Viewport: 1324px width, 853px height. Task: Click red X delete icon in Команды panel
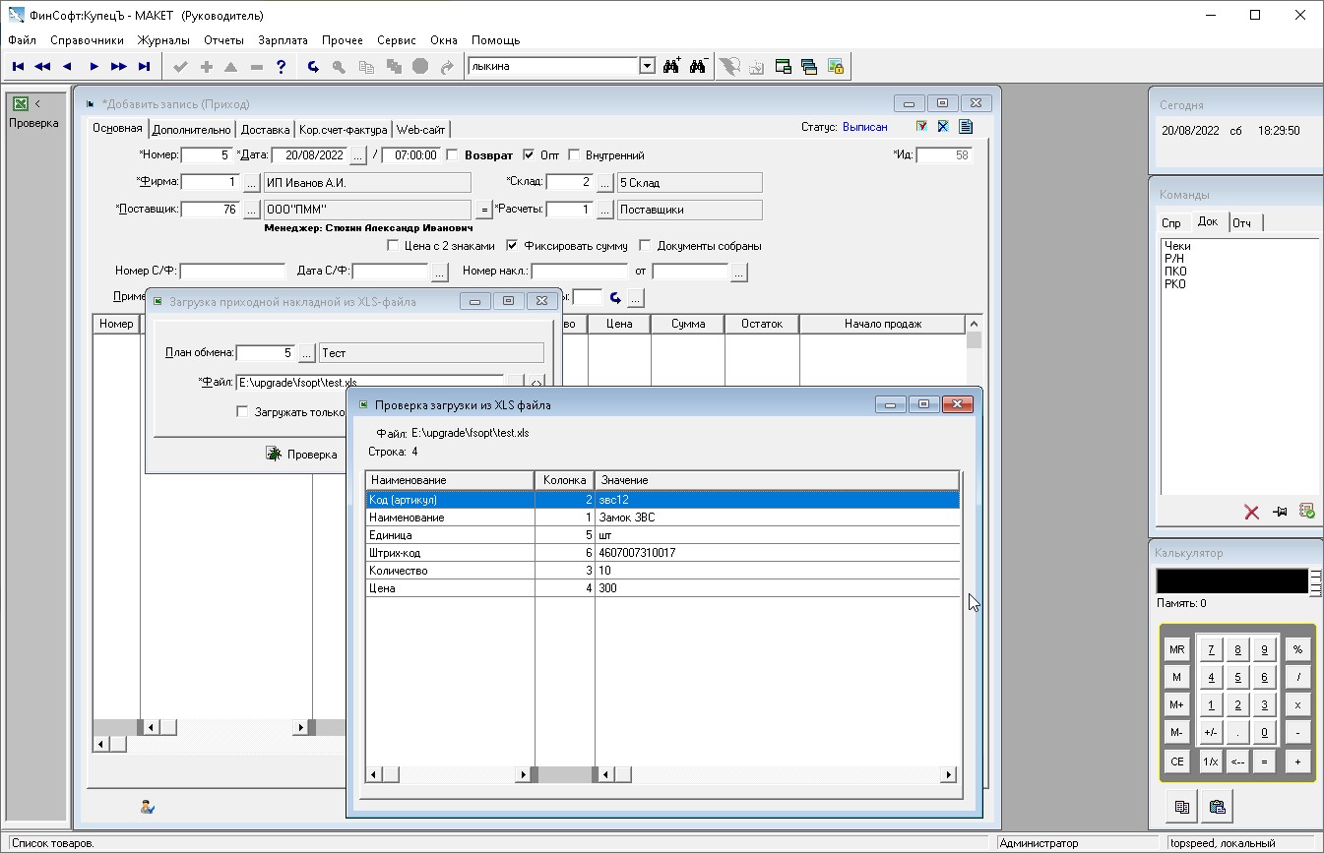pyautogui.click(x=1251, y=512)
